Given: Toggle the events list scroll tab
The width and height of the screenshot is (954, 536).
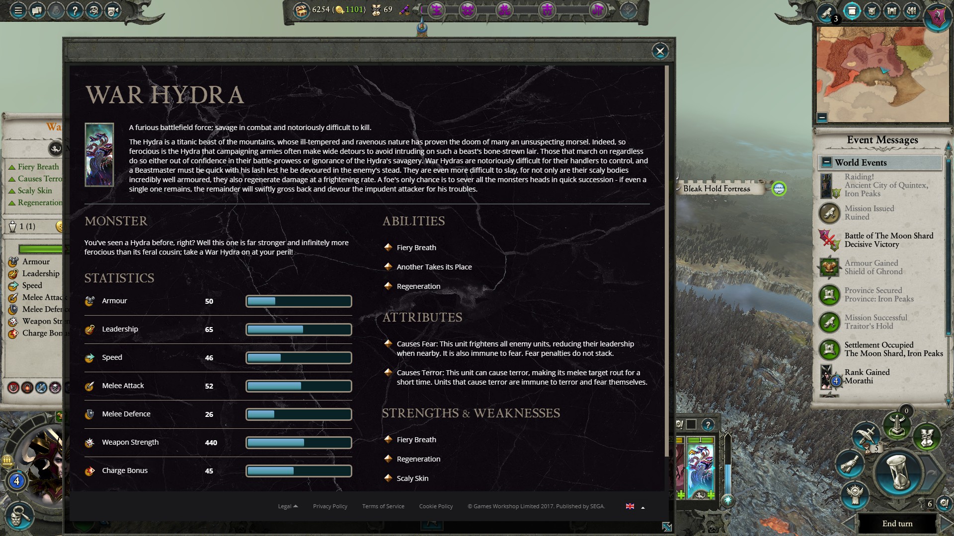Looking at the screenshot, I should [x=852, y=11].
